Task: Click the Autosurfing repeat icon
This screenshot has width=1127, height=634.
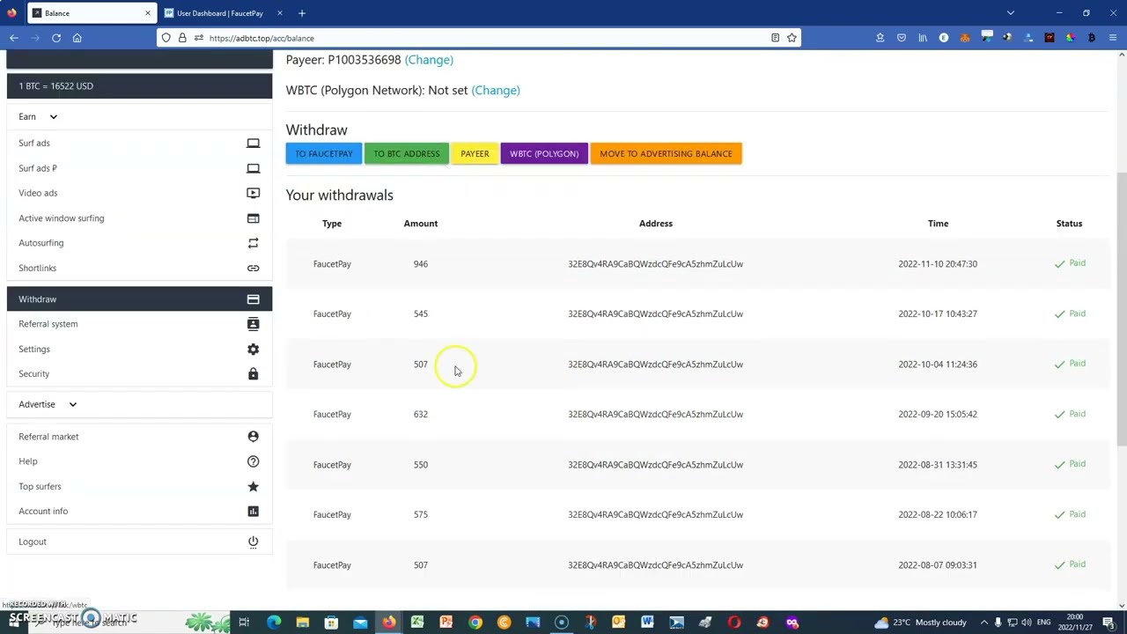Action: 253,243
